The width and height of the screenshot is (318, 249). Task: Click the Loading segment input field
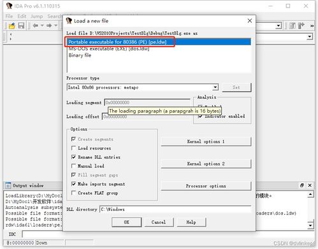[148, 103]
